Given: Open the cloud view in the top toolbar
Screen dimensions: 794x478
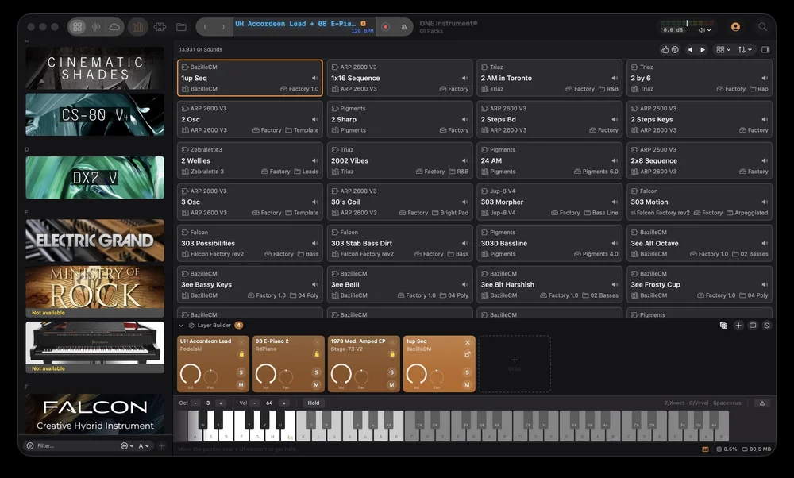Looking at the screenshot, I should pyautogui.click(x=114, y=27).
